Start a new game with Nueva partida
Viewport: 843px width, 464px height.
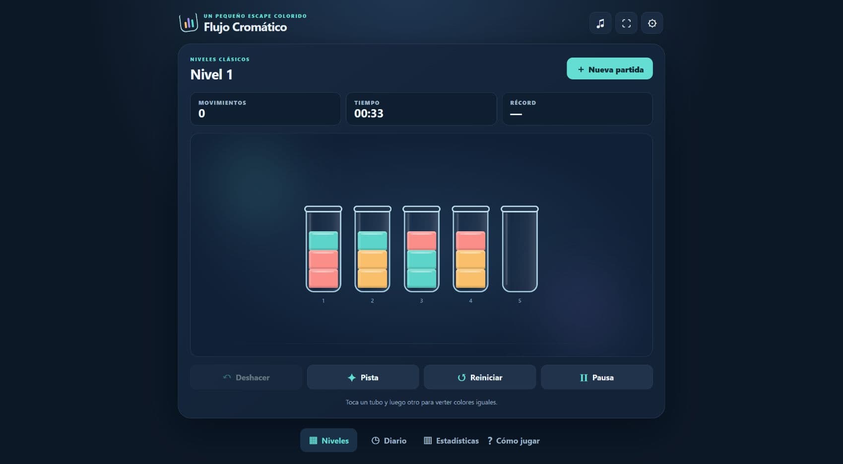(x=609, y=69)
